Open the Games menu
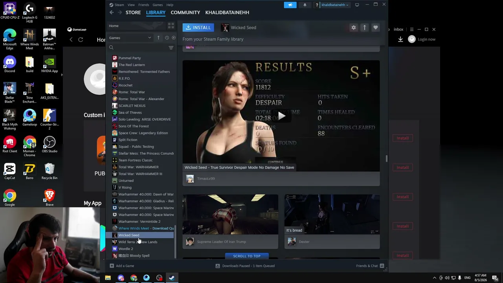The image size is (503, 283). point(158,5)
